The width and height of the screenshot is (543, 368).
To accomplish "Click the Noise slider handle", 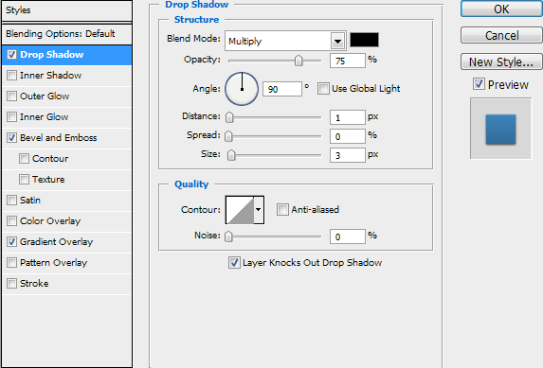I will pos(228,237).
